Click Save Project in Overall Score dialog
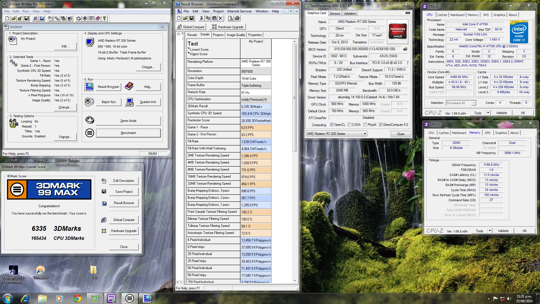Image resolution: width=540 pixels, height=304 pixels. pyautogui.click(x=124, y=192)
